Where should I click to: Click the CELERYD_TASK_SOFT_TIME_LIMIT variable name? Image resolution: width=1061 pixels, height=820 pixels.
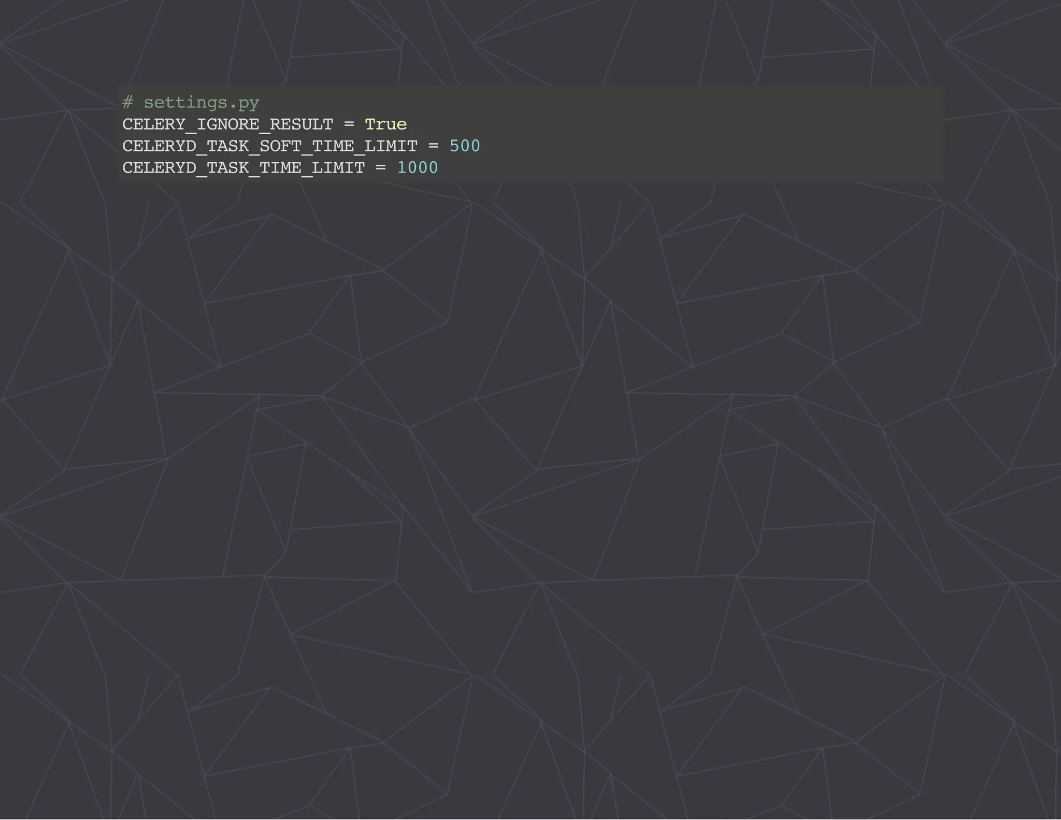269,146
